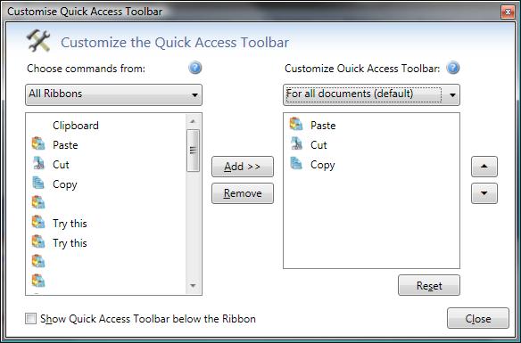
Task: Click the tools icon beside the dialog heading
Action: (38, 40)
